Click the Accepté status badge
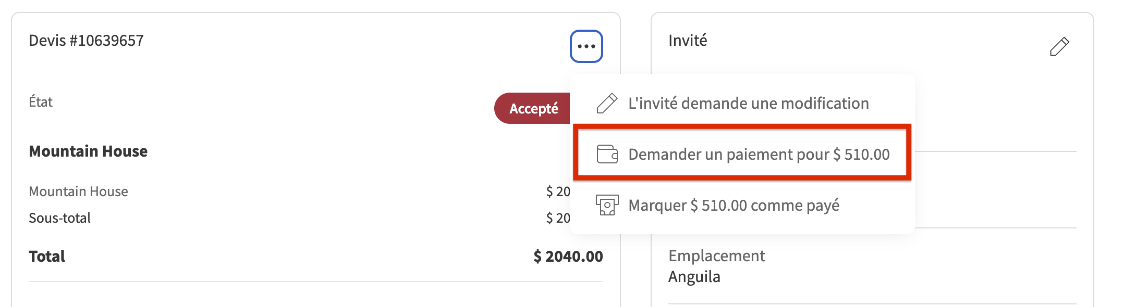1124x307 pixels. click(x=533, y=108)
